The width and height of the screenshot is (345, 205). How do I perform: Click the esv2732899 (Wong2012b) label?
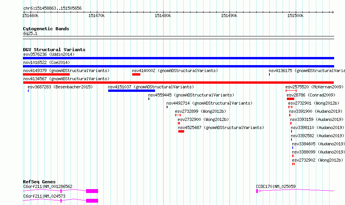coord(200,111)
